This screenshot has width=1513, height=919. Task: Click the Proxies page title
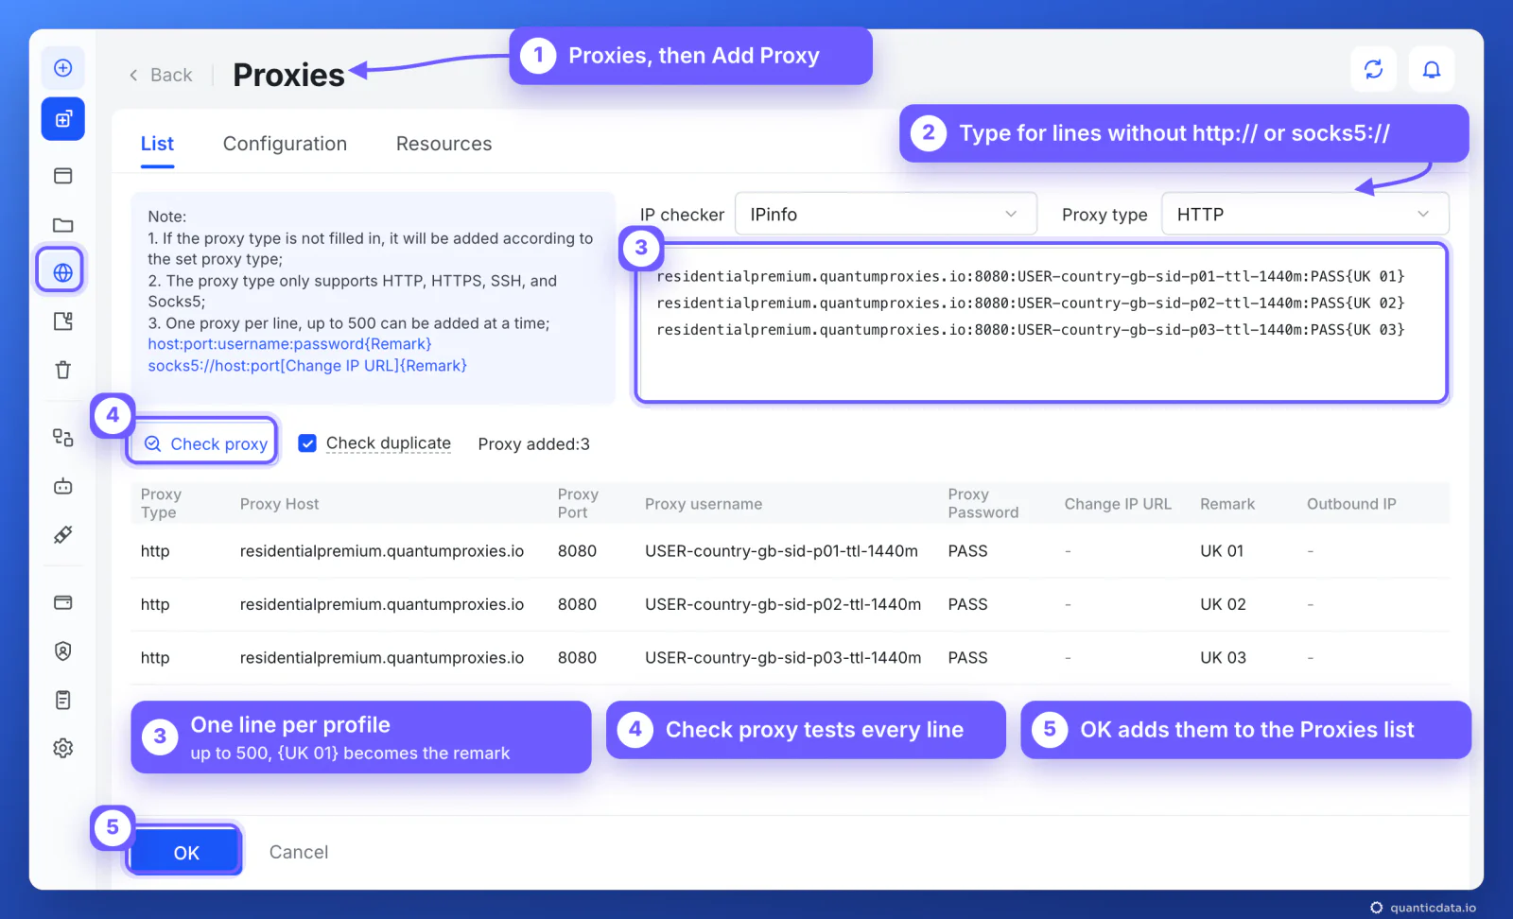click(x=288, y=75)
